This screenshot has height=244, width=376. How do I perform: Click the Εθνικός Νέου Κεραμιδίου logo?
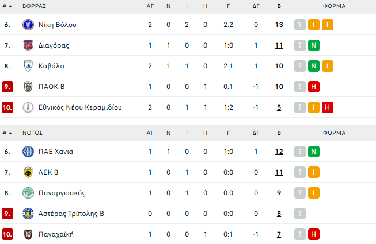click(28, 107)
